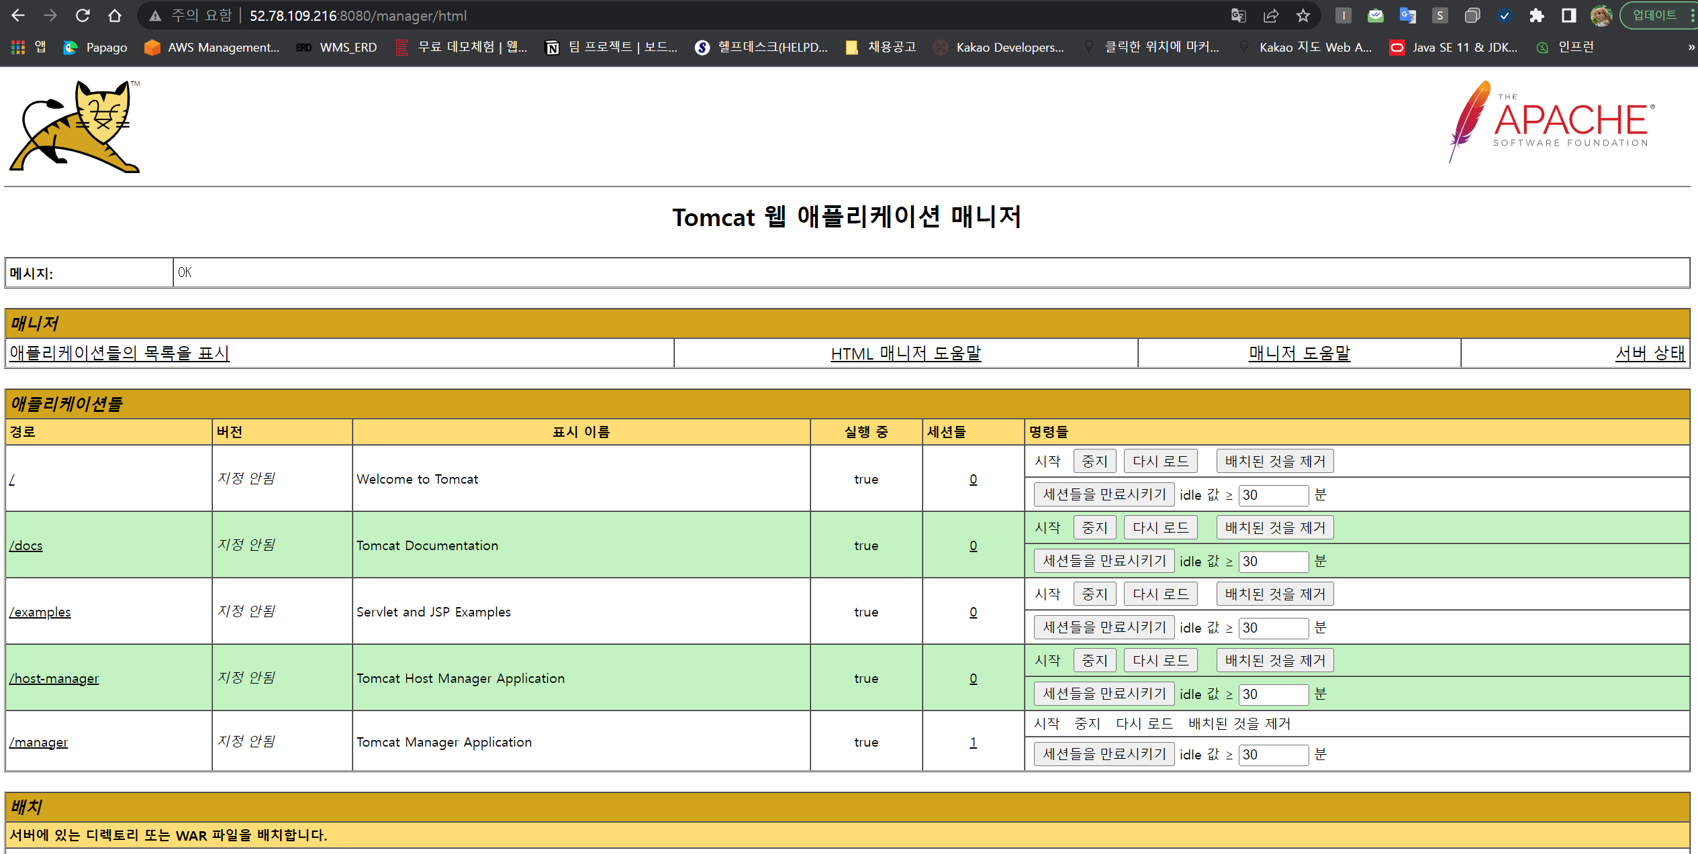The width and height of the screenshot is (1698, 854).
Task: Open the /examples path link
Action: pyautogui.click(x=40, y=612)
